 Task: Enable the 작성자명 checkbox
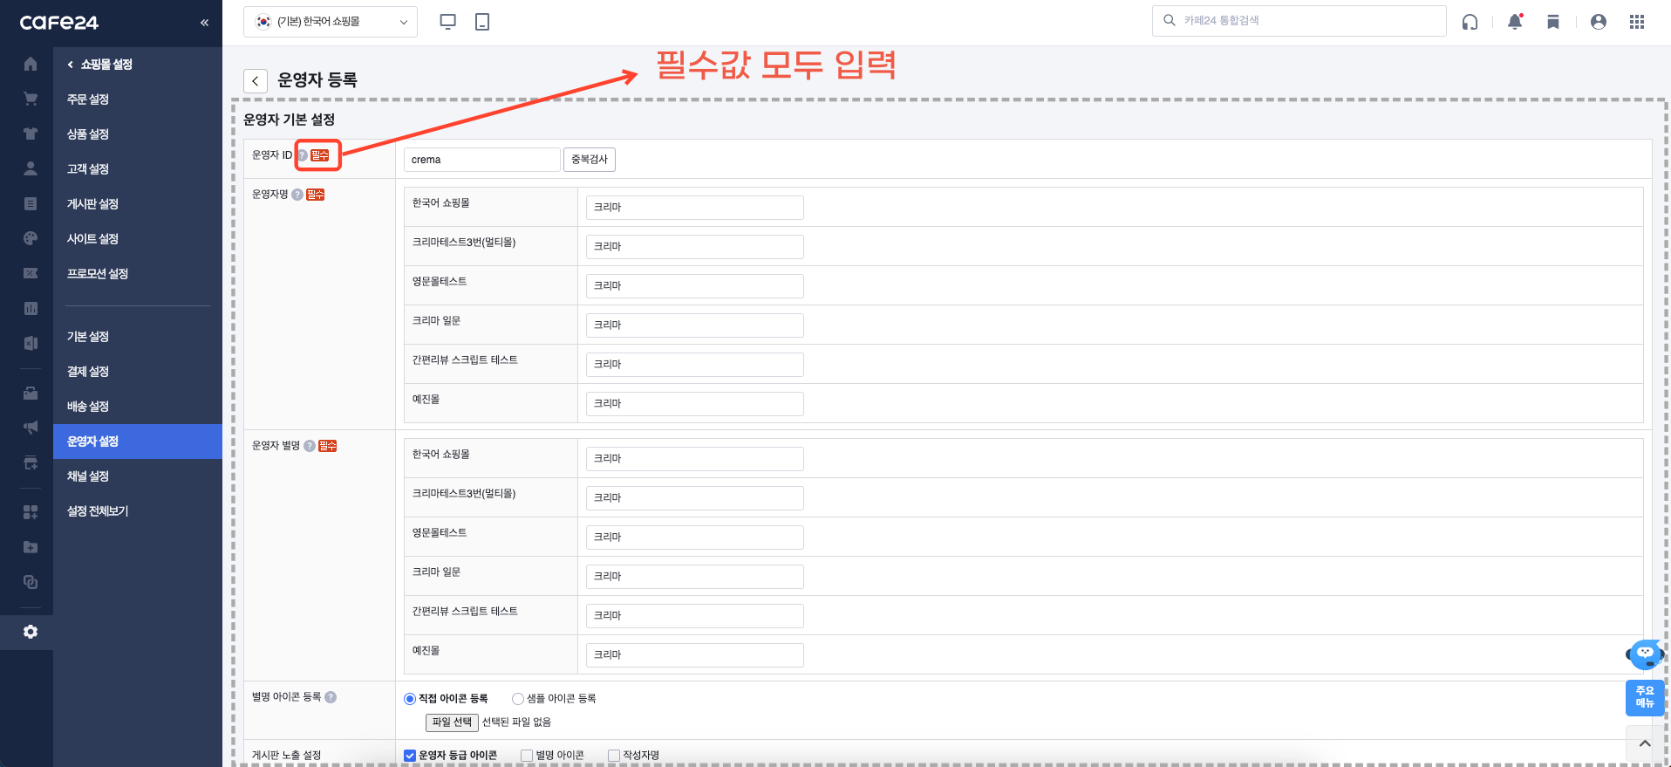click(614, 756)
